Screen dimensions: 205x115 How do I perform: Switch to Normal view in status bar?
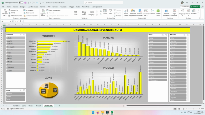point(175,109)
